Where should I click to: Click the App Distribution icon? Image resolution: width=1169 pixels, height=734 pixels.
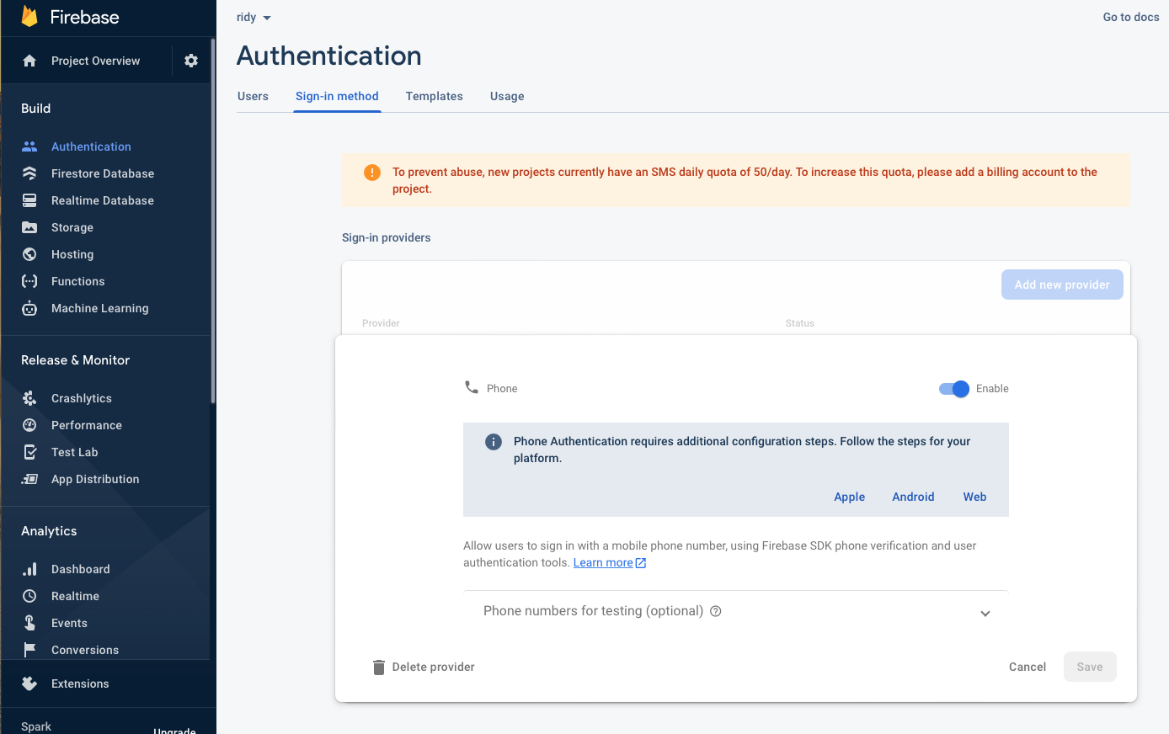point(29,479)
